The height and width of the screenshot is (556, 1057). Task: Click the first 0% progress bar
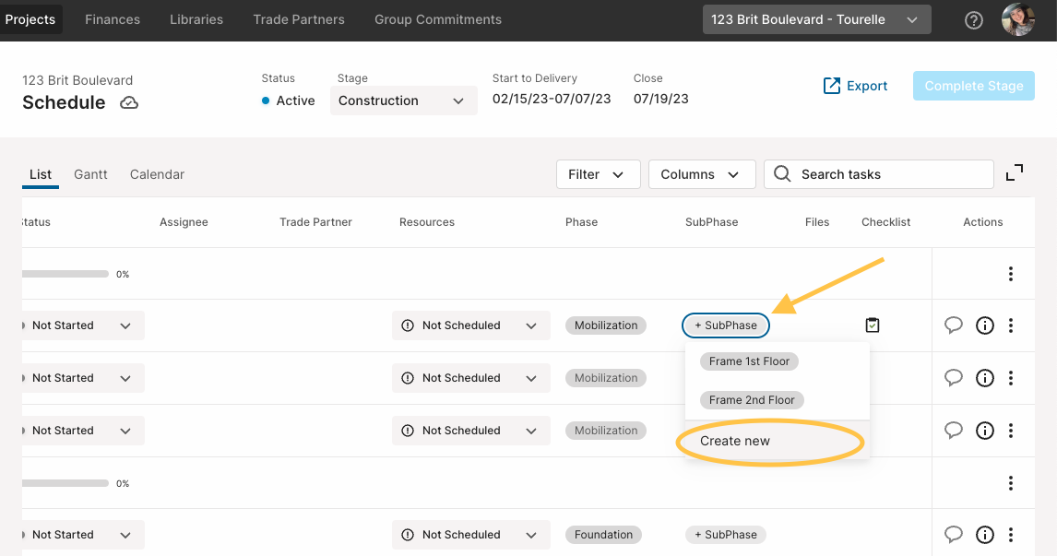click(x=65, y=274)
